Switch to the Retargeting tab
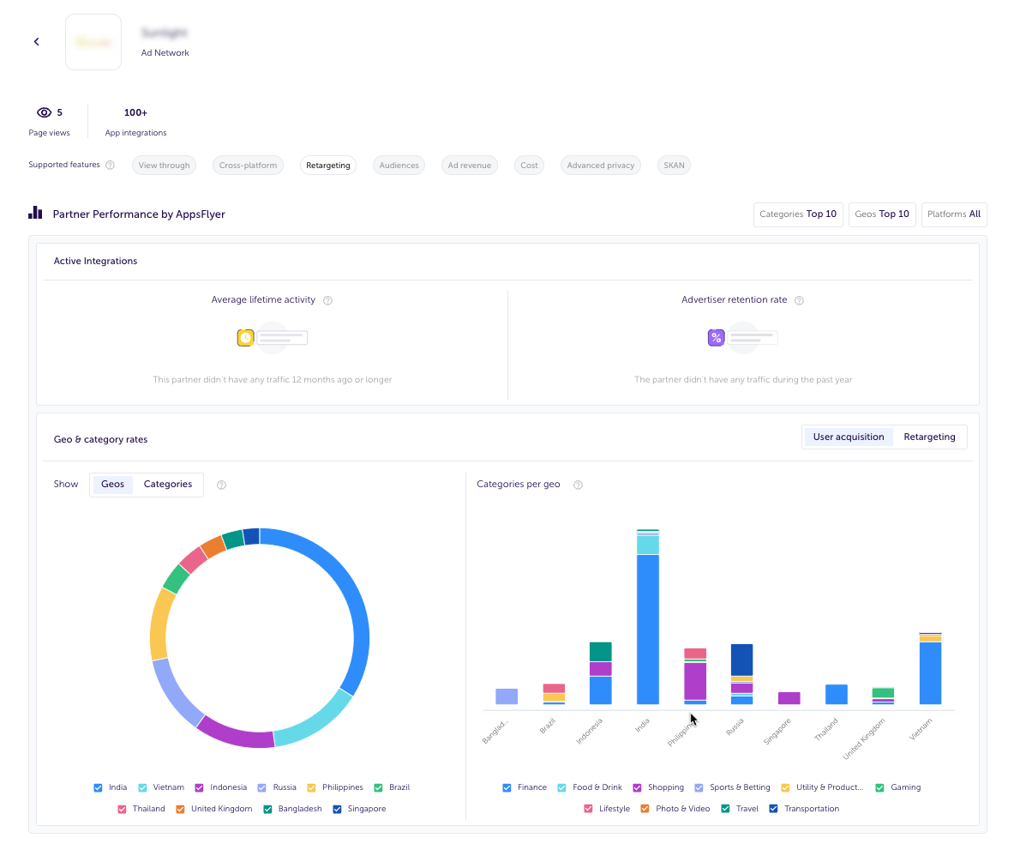 click(x=929, y=437)
